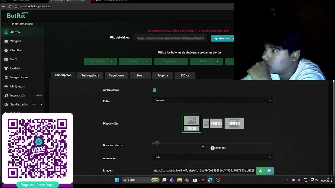Switch to the Seguidores tab
This screenshot has width=335, height=188.
[x=116, y=75]
